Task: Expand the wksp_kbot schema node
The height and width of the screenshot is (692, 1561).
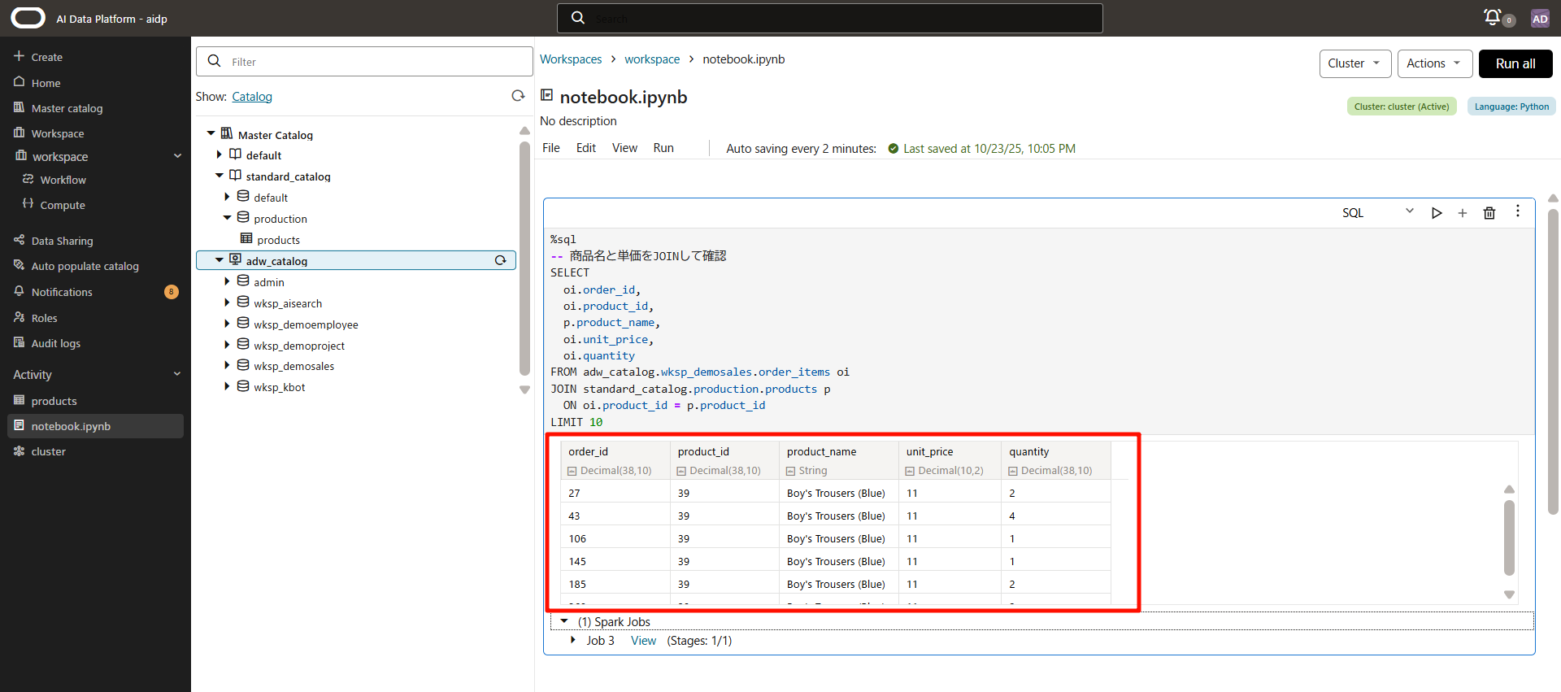Action: (x=227, y=386)
